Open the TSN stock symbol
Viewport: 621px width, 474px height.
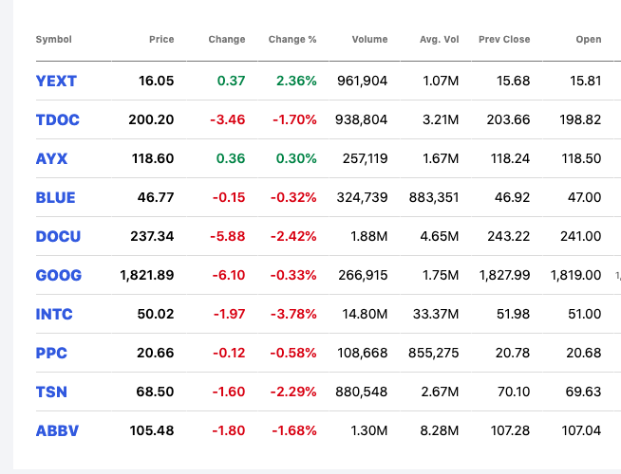tap(51, 392)
